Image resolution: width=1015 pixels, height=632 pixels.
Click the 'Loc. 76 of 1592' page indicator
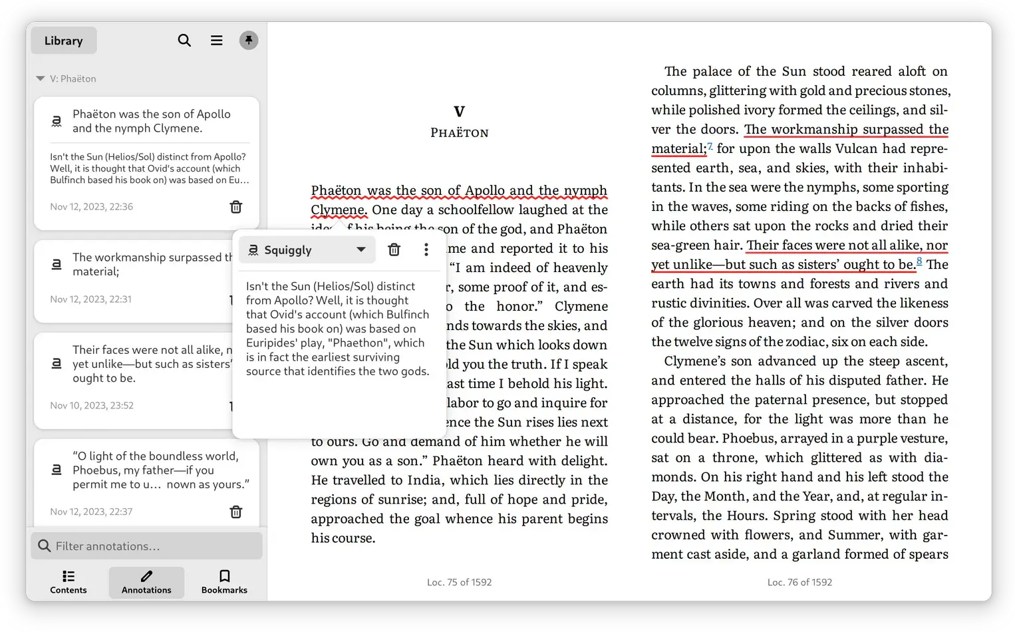(x=799, y=582)
